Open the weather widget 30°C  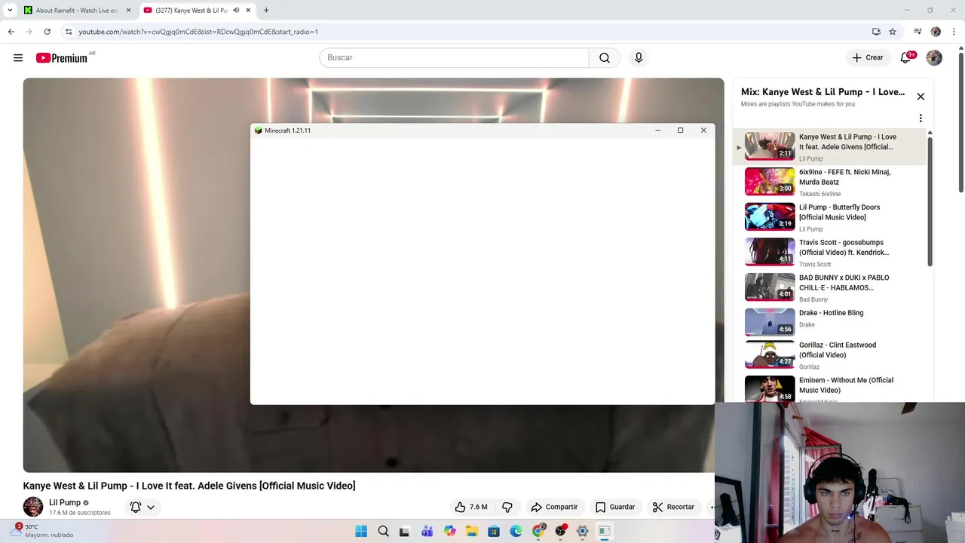pyautogui.click(x=41, y=531)
